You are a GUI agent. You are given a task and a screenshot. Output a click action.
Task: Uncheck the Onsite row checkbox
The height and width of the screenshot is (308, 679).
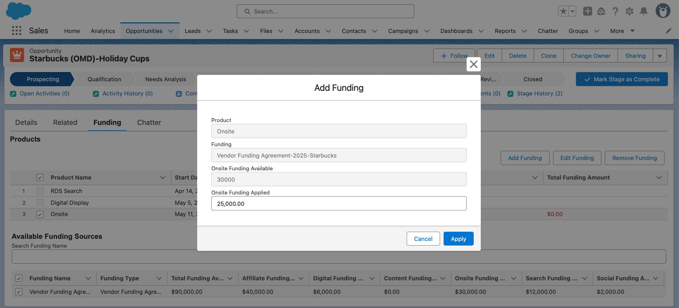tap(40, 214)
